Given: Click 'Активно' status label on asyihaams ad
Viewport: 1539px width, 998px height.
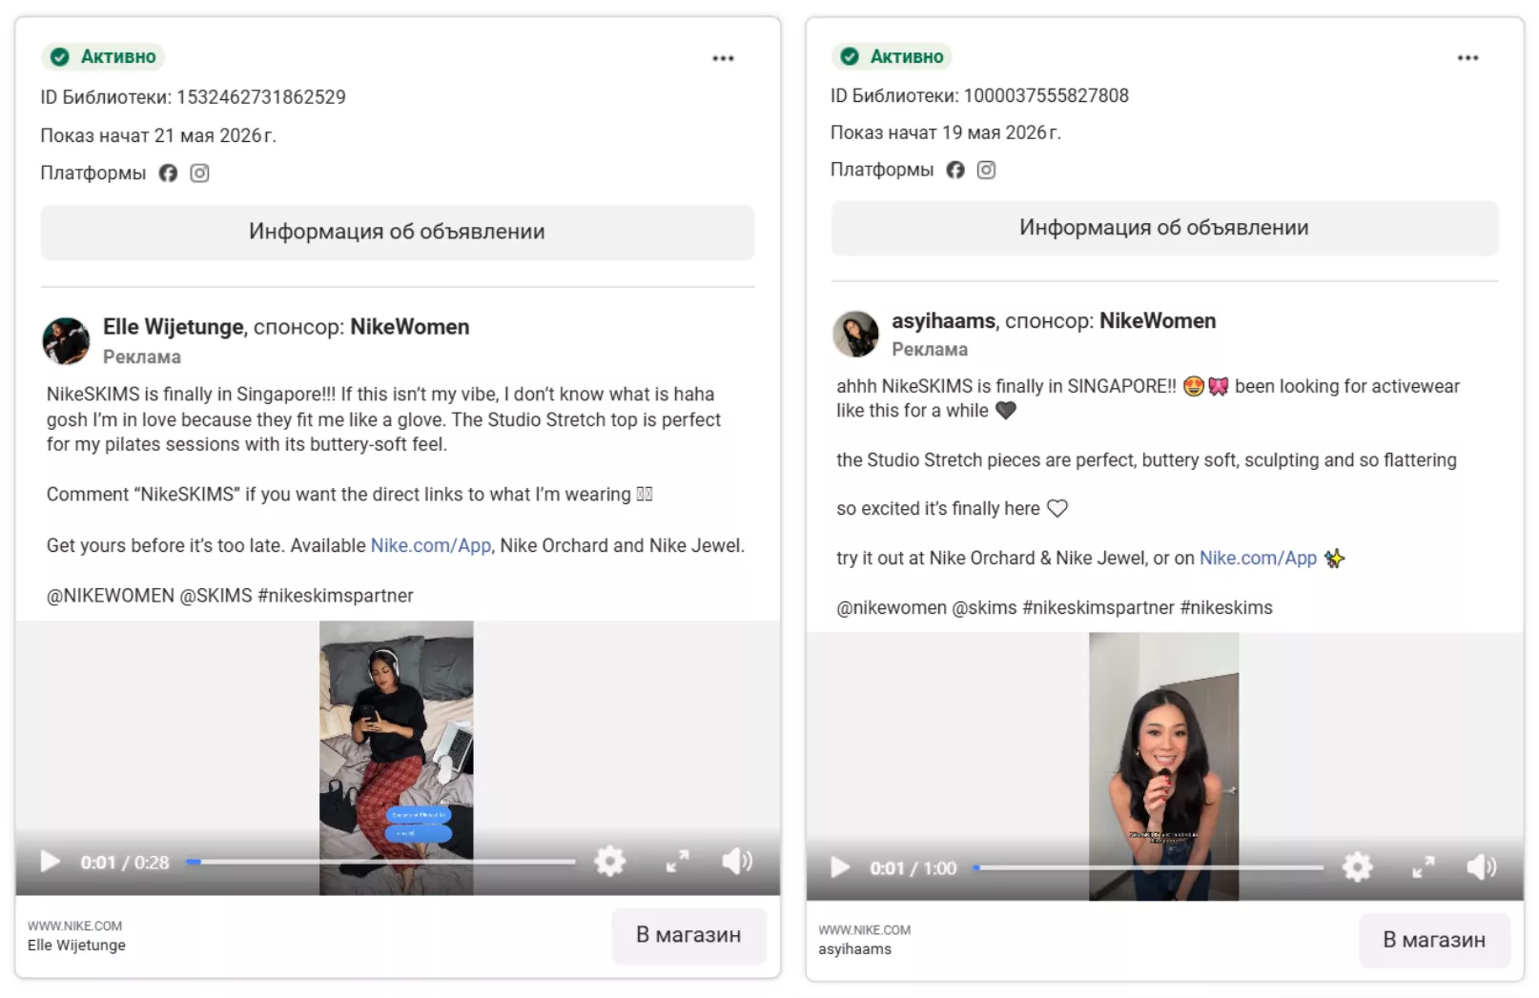Looking at the screenshot, I should click(x=907, y=56).
